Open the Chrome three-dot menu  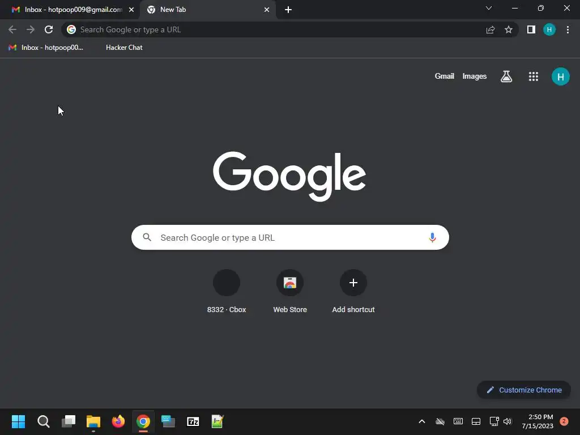pyautogui.click(x=568, y=29)
